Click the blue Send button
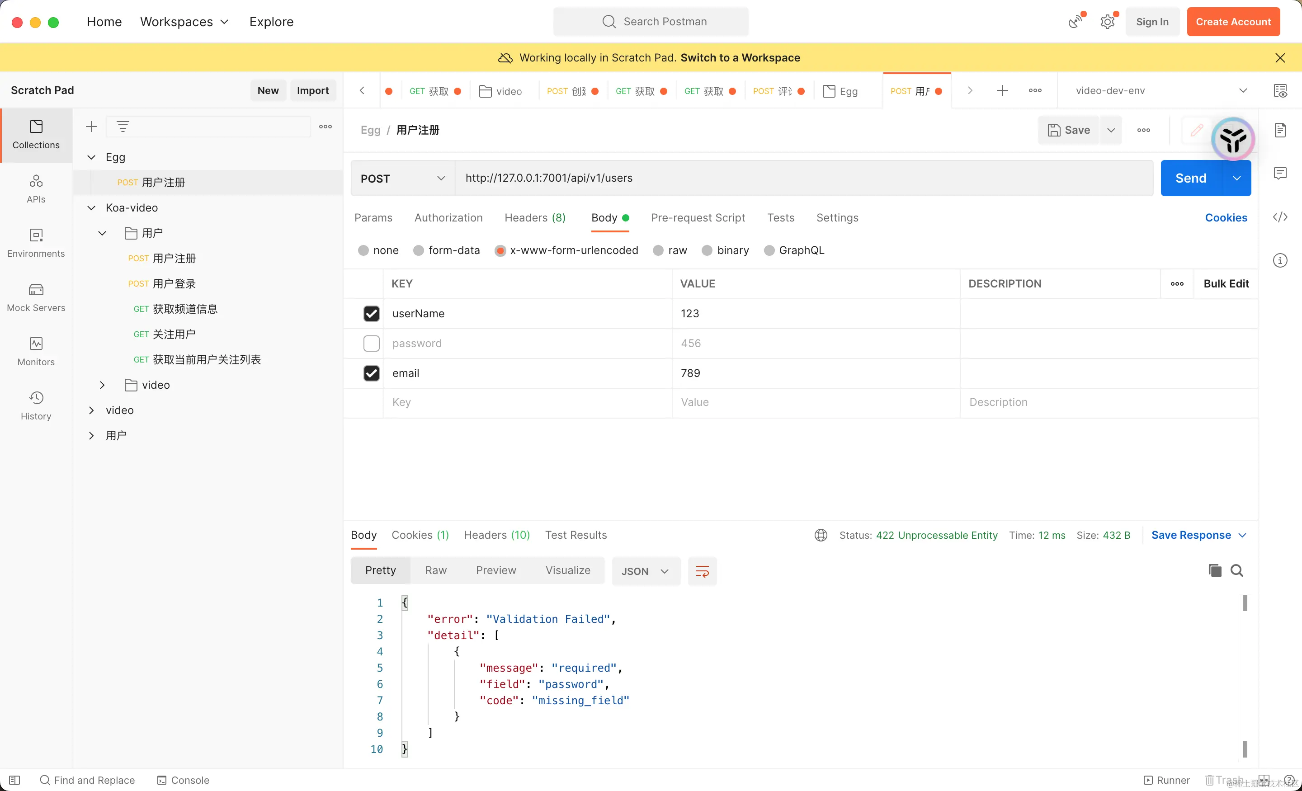 tap(1191, 179)
